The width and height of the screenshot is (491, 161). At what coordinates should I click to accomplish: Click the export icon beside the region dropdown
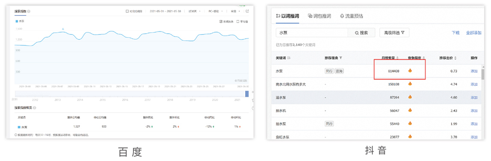(247, 11)
